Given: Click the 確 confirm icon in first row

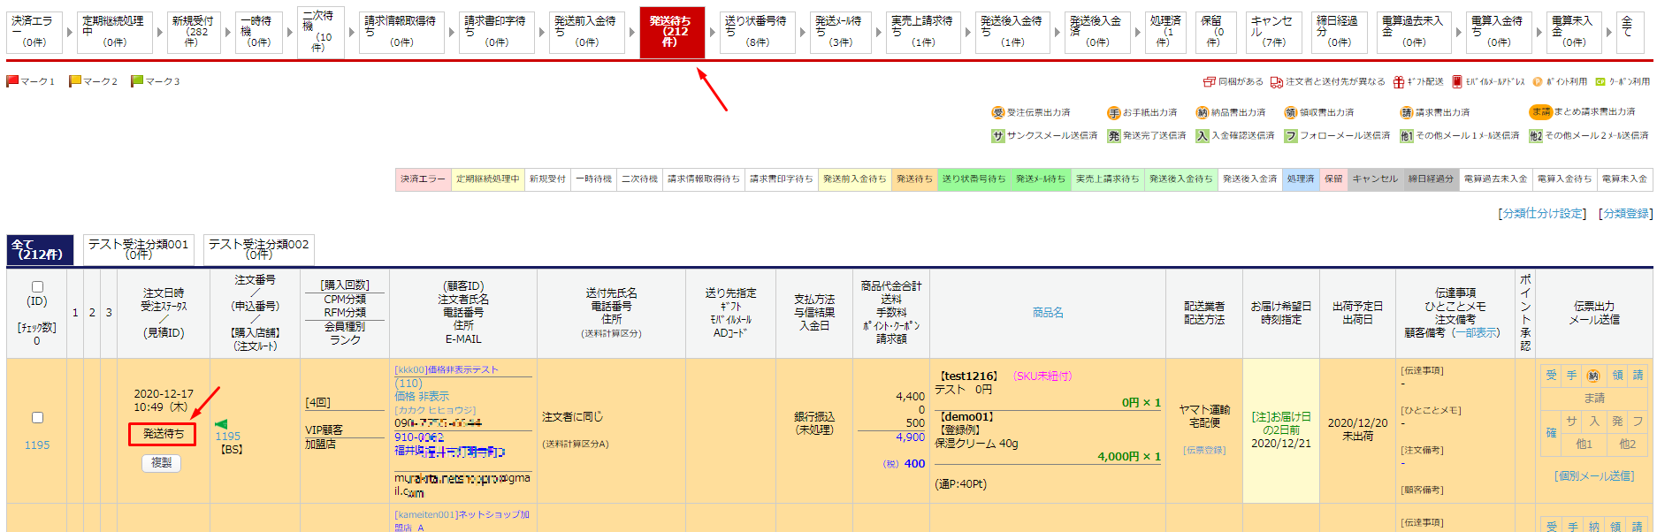Looking at the screenshot, I should [x=1551, y=433].
